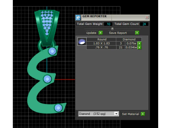Screen dimensions: 171x128
Task: Select the round gem thumbnail
Action: (x=82, y=41)
